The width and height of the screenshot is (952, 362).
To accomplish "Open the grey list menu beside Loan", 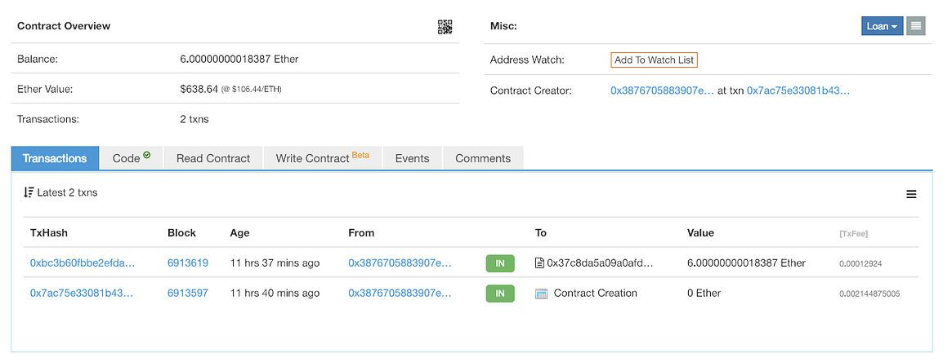I will [x=915, y=26].
